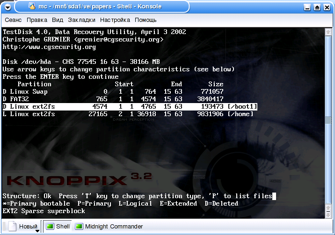Click the Disk /dev/hda line
Viewport: 335px width, 235px height.
(81, 62)
